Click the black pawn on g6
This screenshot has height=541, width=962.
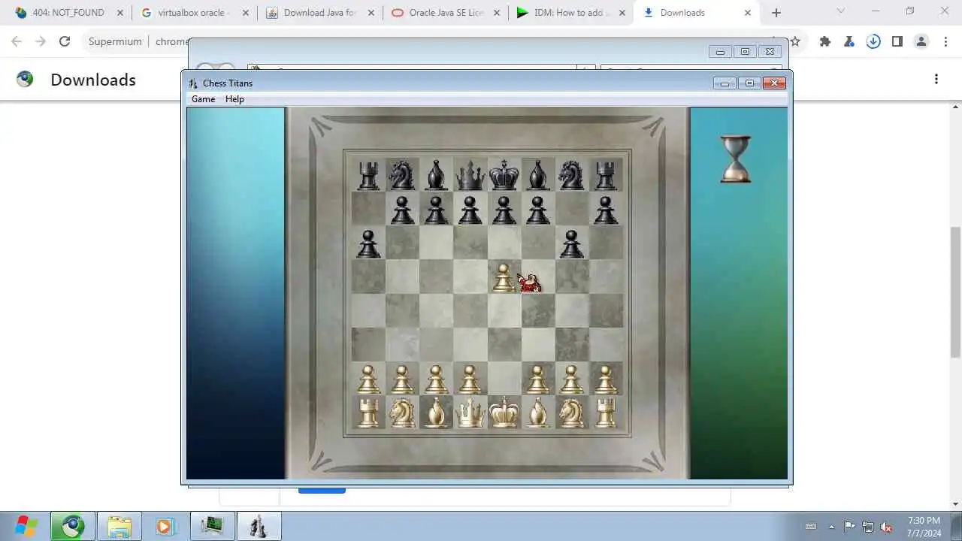coord(572,244)
